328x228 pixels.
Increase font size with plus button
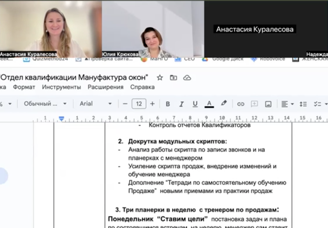[152, 104]
